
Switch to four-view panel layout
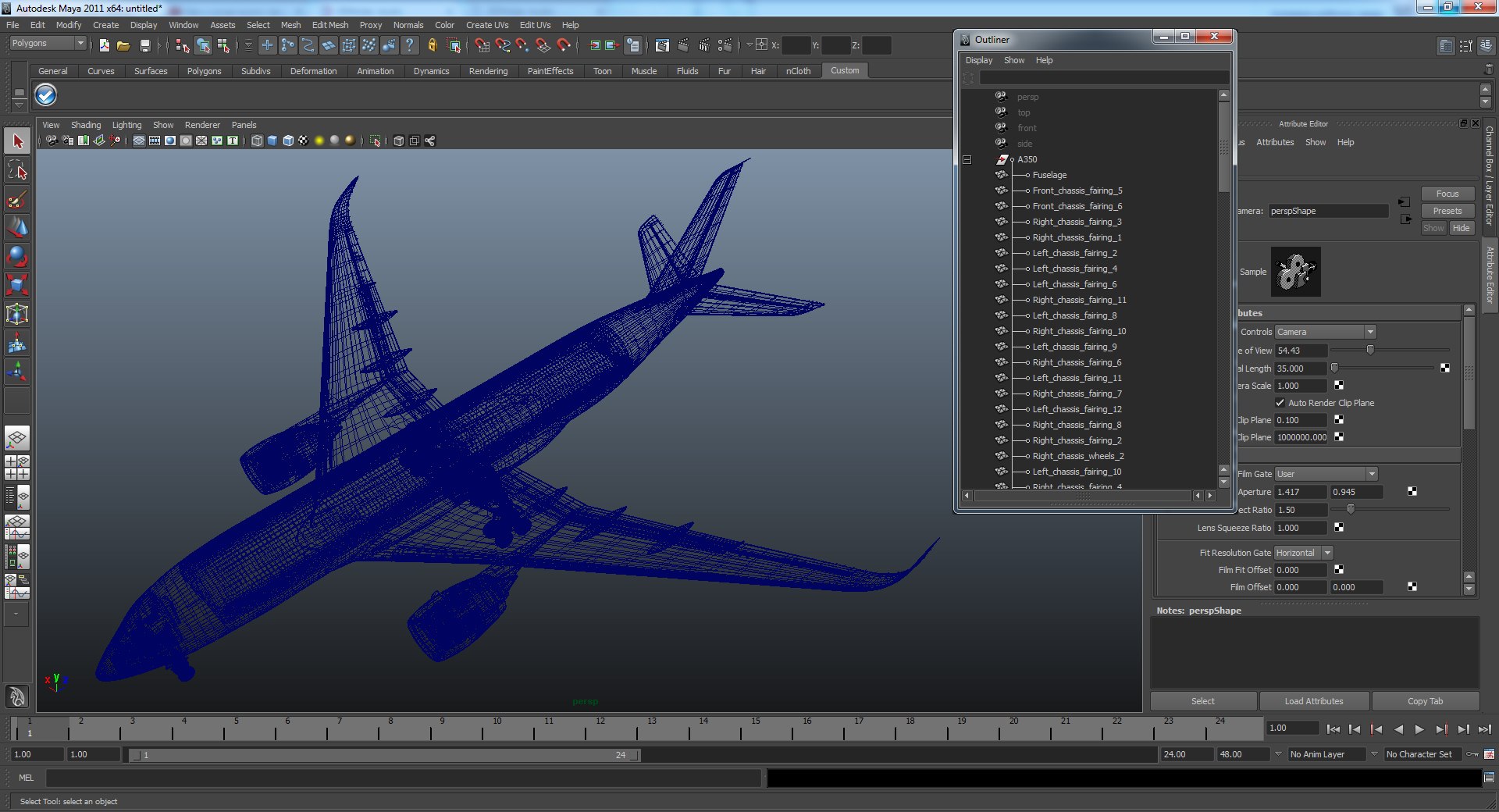(17, 468)
